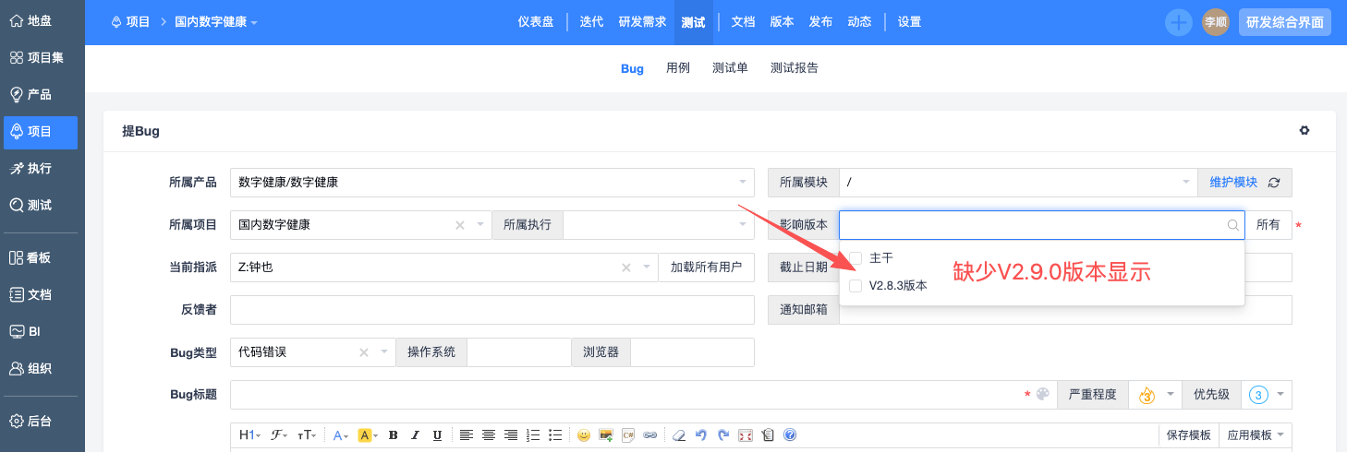Viewport: 1347px width, 452px height.
Task: Insert a code block in the editor
Action: click(x=628, y=435)
